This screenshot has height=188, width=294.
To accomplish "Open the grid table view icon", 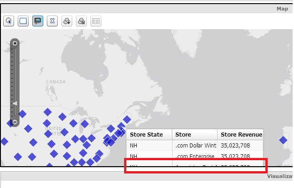I will pyautogui.click(x=96, y=21).
